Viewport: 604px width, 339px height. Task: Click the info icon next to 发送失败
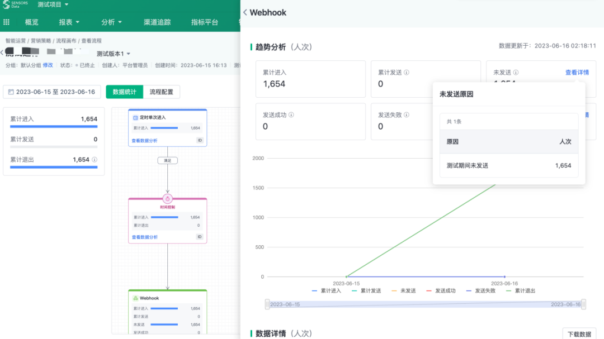click(407, 114)
